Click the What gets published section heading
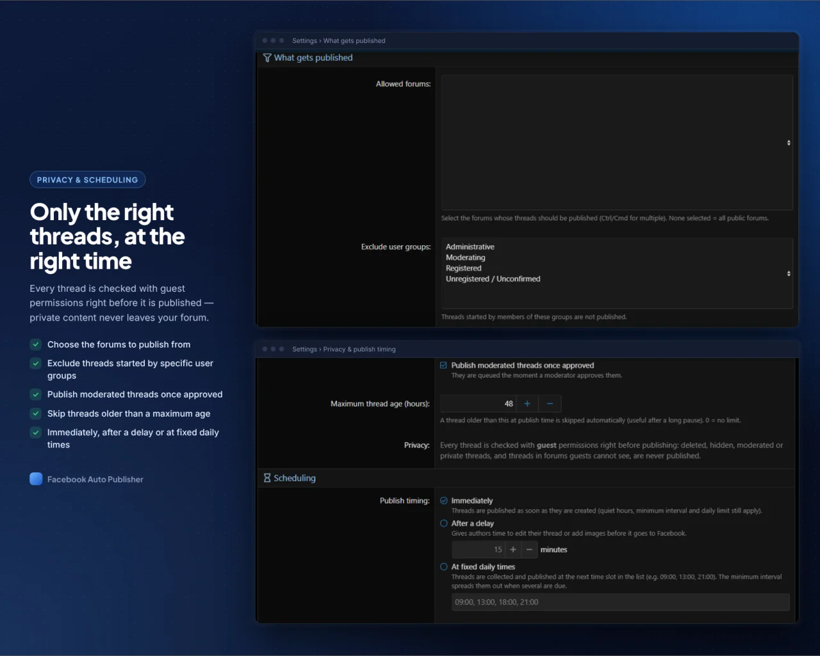Image resolution: width=820 pixels, height=656 pixels. 313,58
